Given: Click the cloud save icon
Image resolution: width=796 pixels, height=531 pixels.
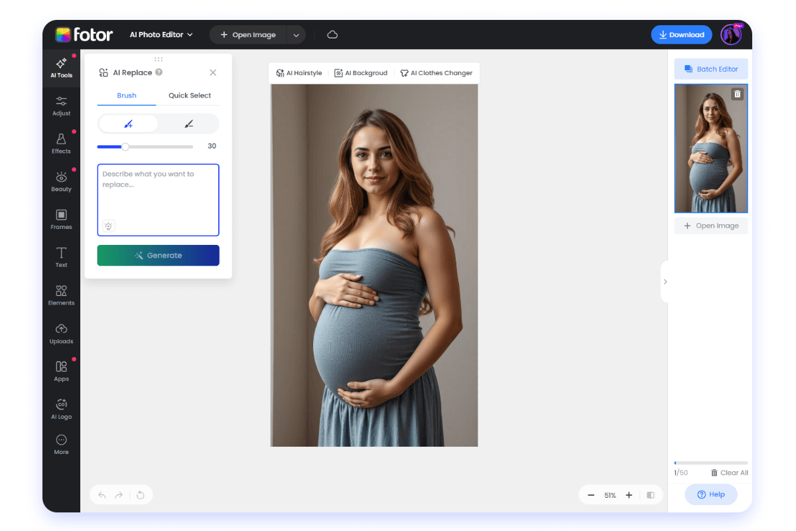Looking at the screenshot, I should click(332, 35).
